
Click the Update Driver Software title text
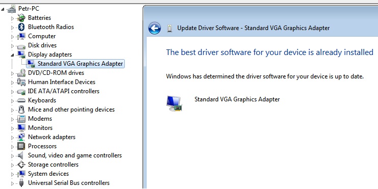click(253, 28)
